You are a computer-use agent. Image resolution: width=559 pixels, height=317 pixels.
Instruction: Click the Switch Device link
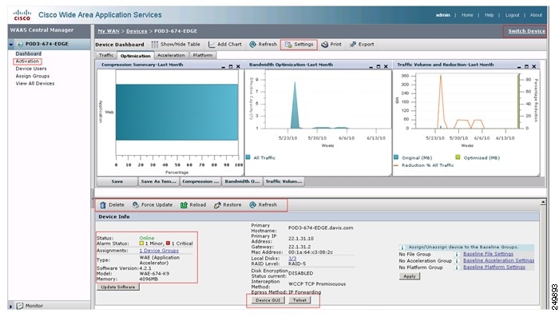click(x=526, y=31)
